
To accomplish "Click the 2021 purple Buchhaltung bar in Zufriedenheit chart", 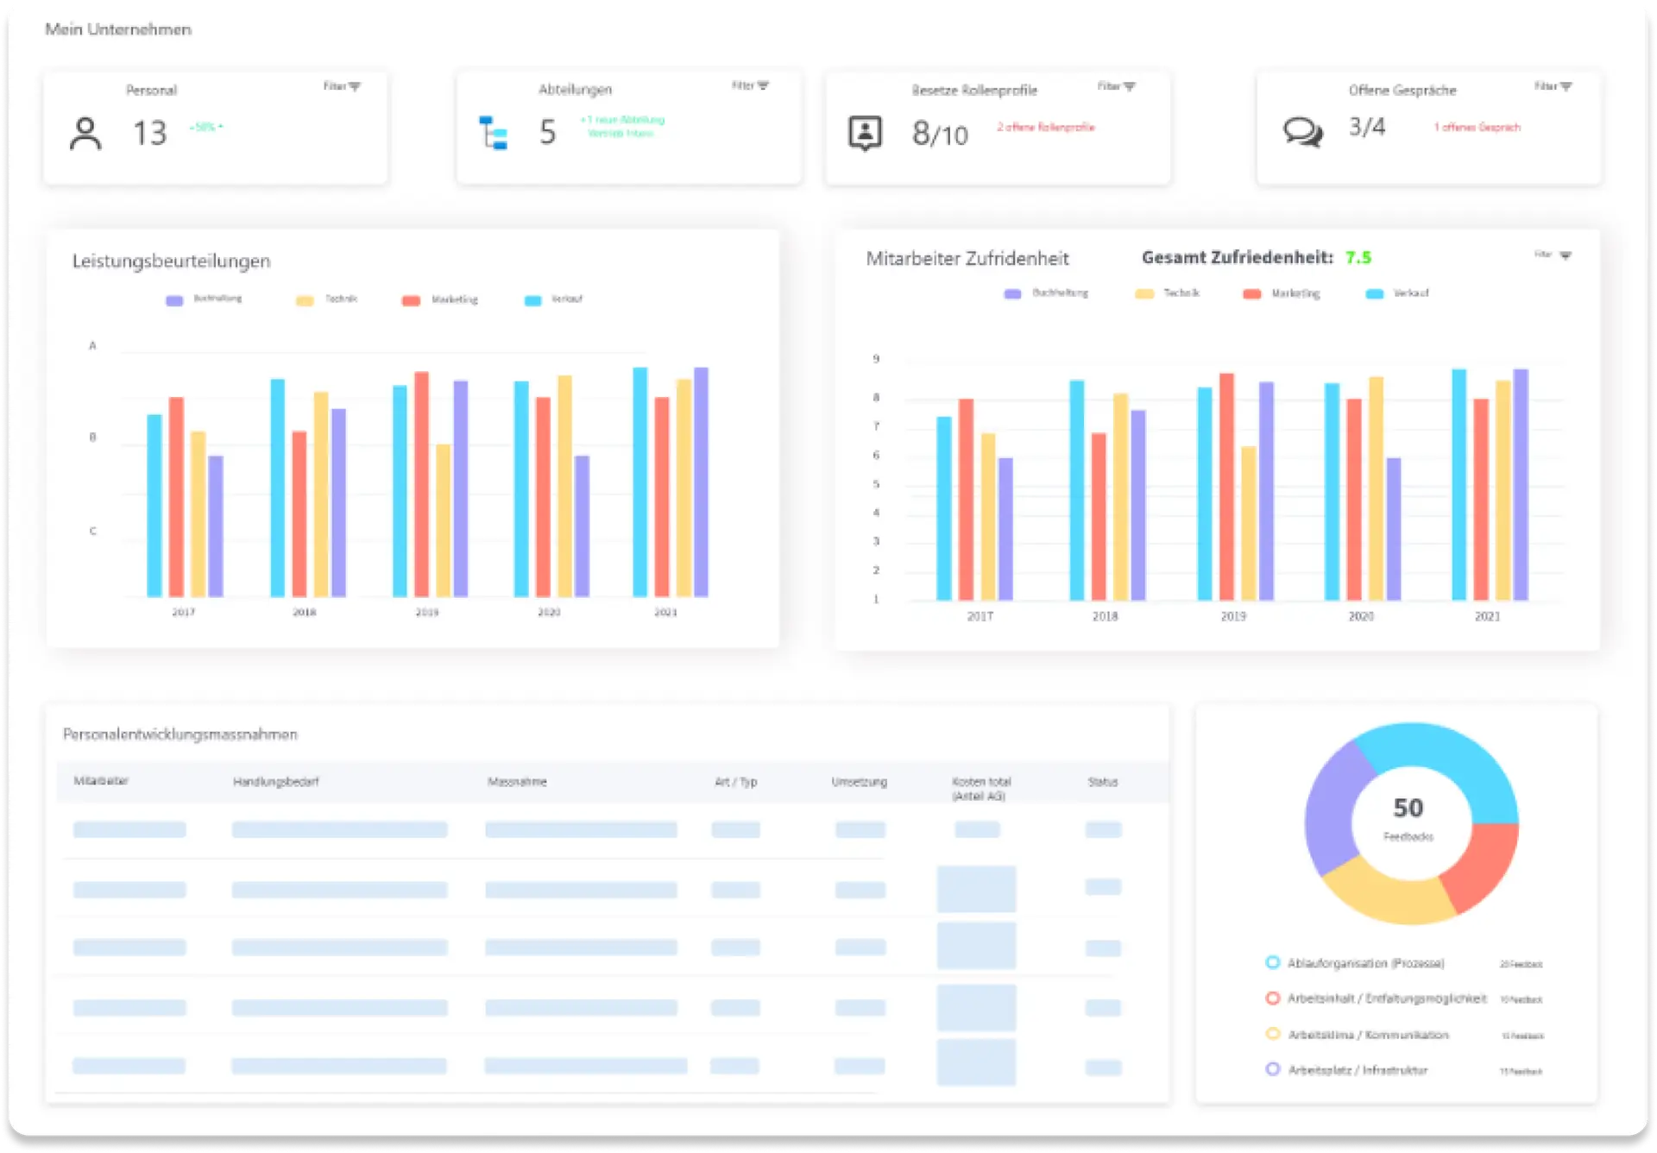I will click(1521, 484).
